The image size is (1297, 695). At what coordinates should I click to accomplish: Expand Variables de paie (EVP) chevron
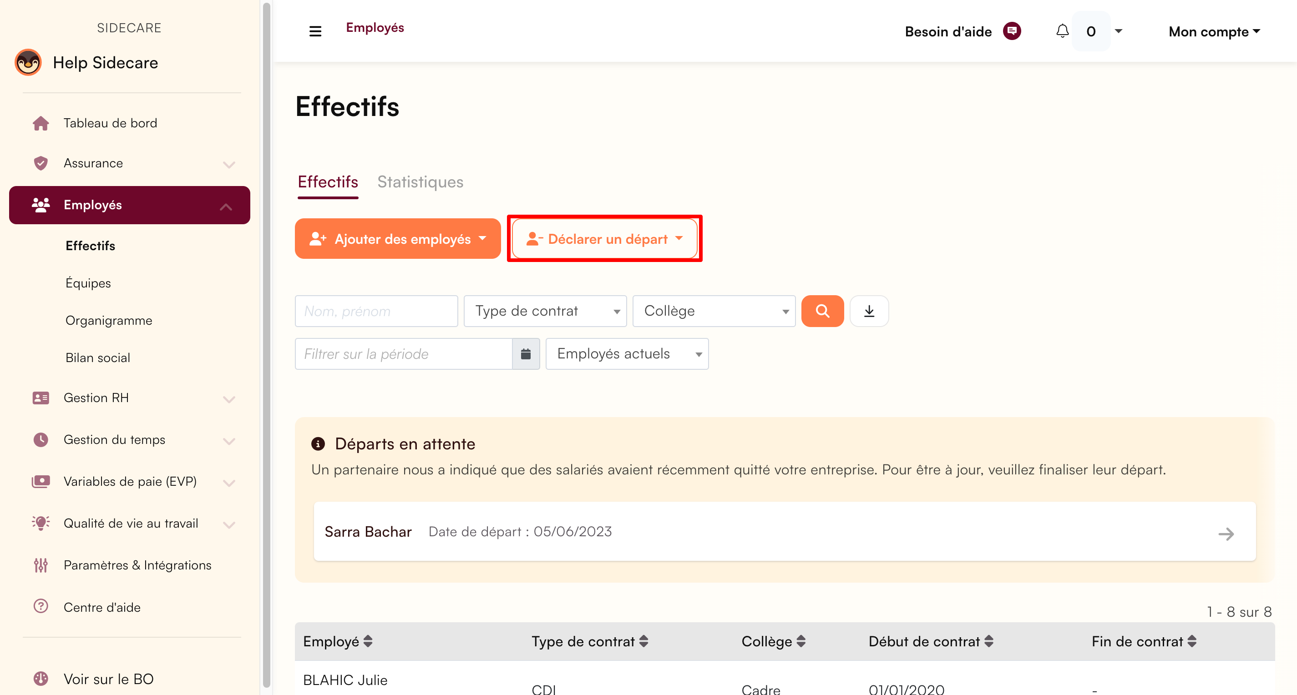pos(229,483)
